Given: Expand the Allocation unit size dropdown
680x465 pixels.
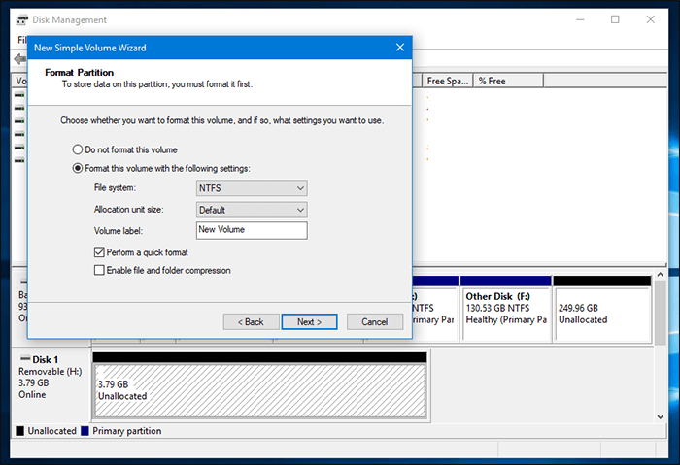Looking at the screenshot, I should [x=252, y=210].
